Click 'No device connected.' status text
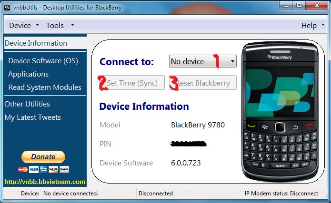Image resolution: width=331 pixels, height=203 pixels. 70,193
